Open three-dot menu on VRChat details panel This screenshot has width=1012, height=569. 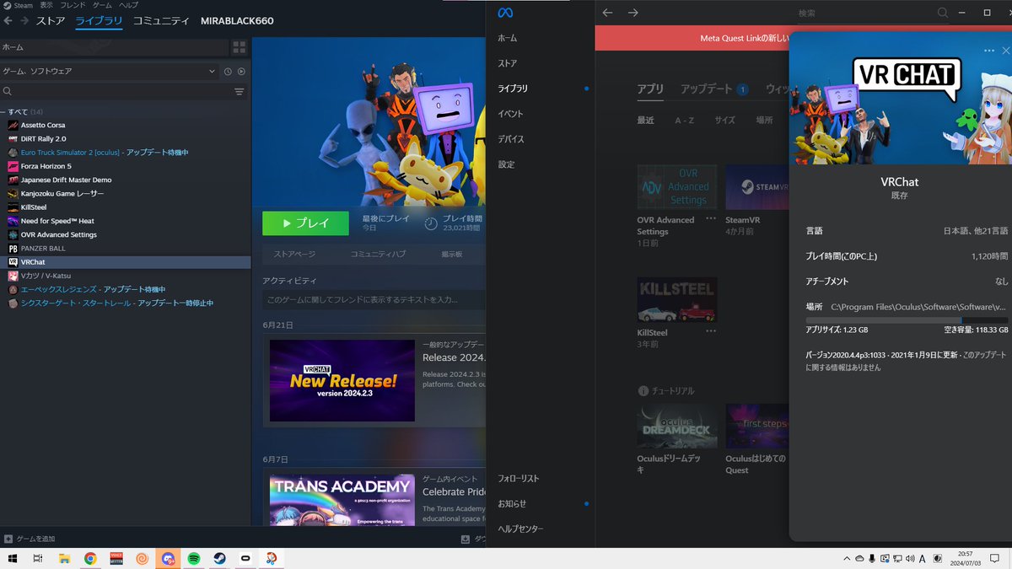(989, 51)
